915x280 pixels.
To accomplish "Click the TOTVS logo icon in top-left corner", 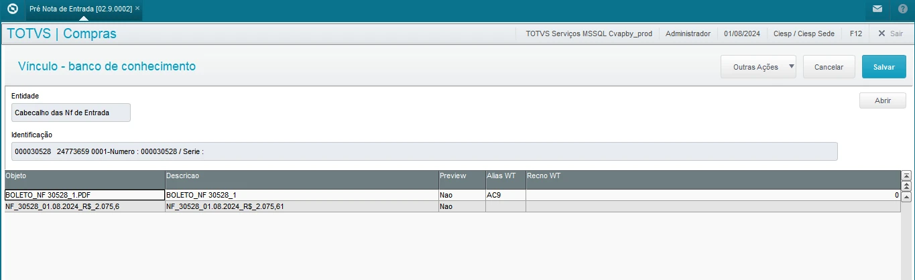I will 12,9.
